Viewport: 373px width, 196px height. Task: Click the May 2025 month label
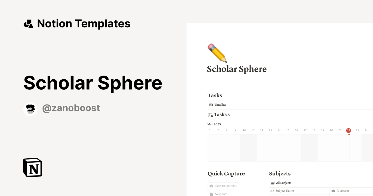tap(214, 124)
